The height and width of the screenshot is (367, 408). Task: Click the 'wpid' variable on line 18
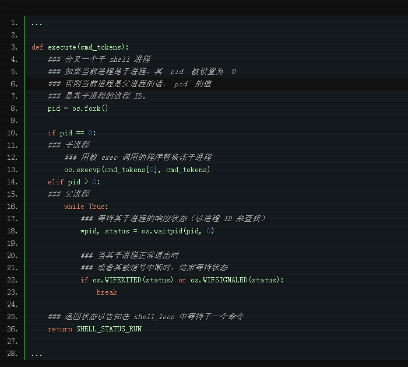coord(90,231)
